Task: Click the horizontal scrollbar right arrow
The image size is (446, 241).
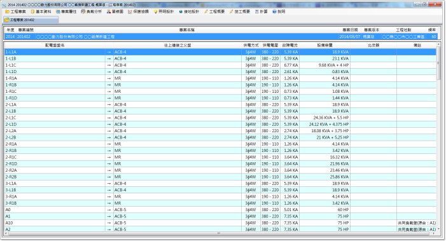Action: point(434,233)
